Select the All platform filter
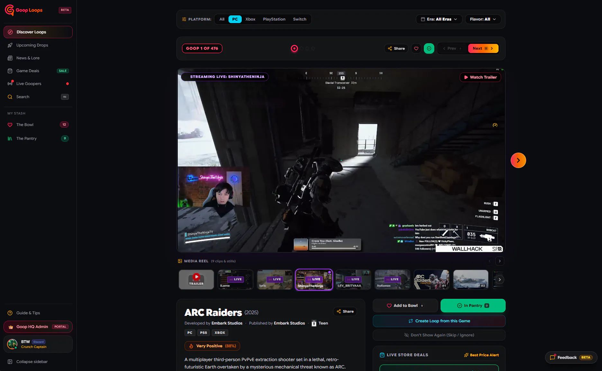This screenshot has width=602, height=371. tap(222, 19)
